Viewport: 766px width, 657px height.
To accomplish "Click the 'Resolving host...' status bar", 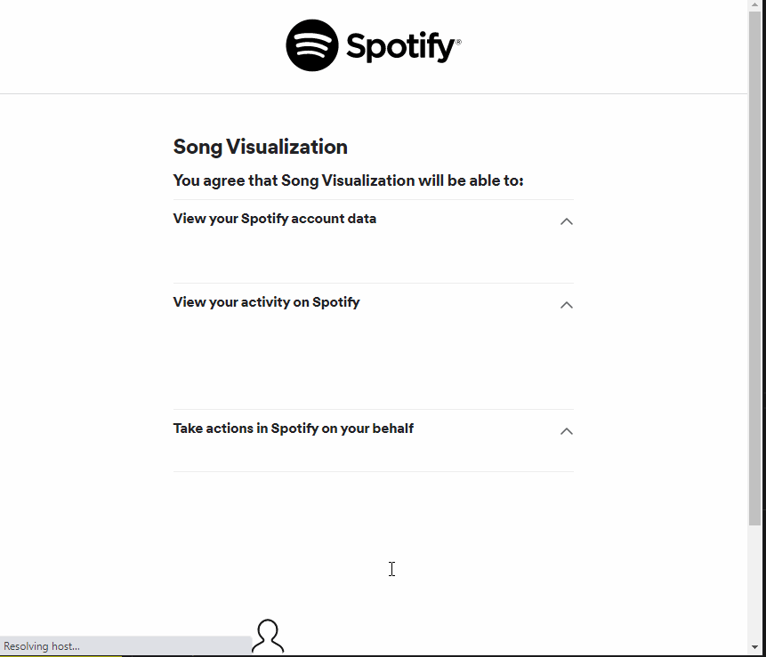I will coord(42,646).
